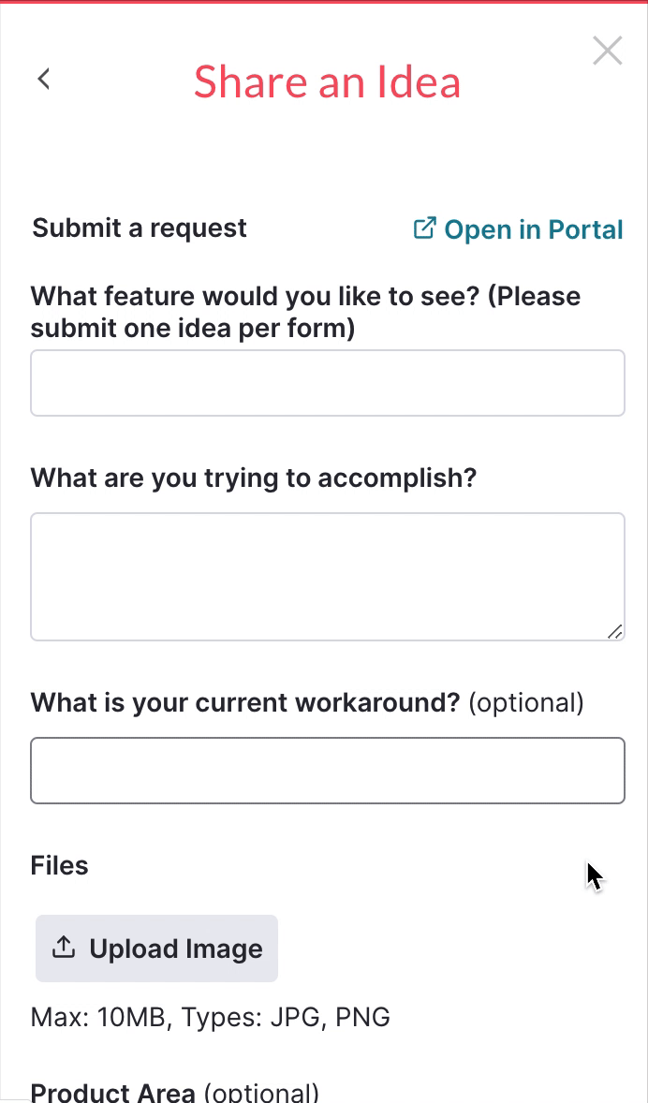Click the 'What feature would you like to see' label
This screenshot has height=1103, width=648.
[305, 312]
